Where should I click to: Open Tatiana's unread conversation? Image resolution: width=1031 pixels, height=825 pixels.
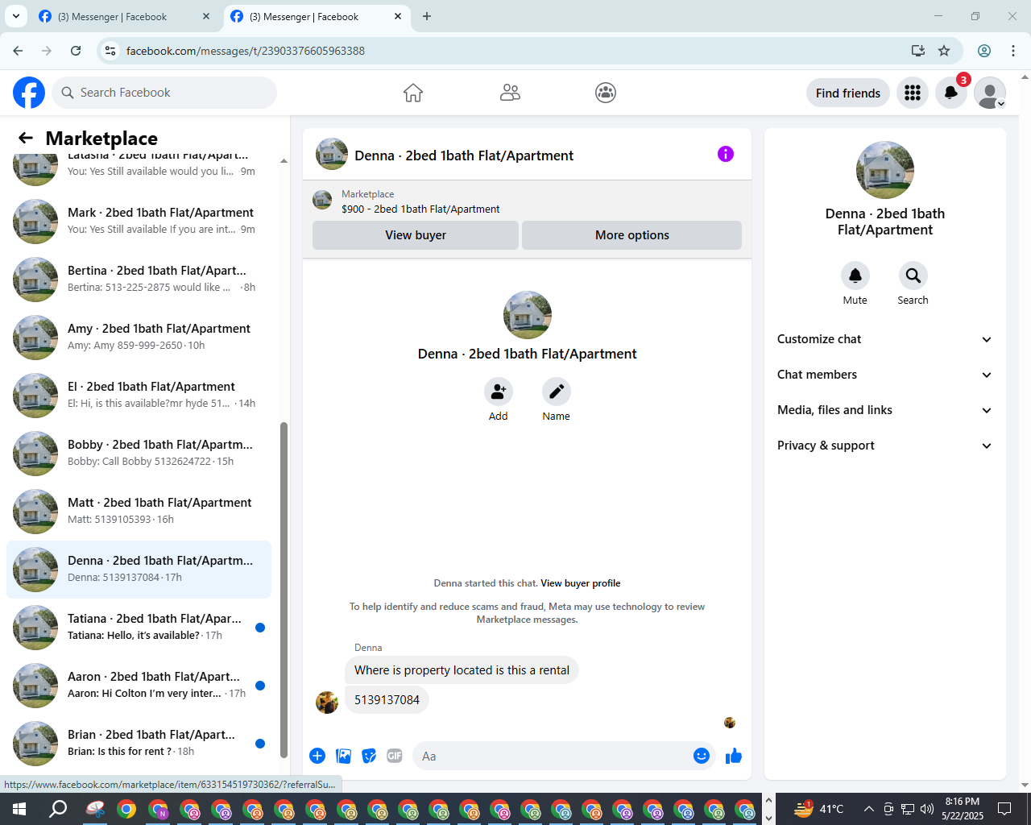tap(139, 628)
